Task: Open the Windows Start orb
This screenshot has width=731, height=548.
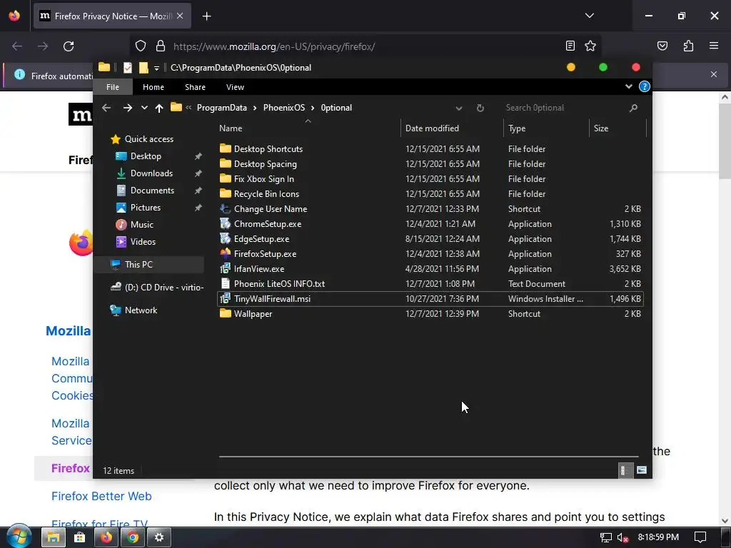Action: point(19,537)
